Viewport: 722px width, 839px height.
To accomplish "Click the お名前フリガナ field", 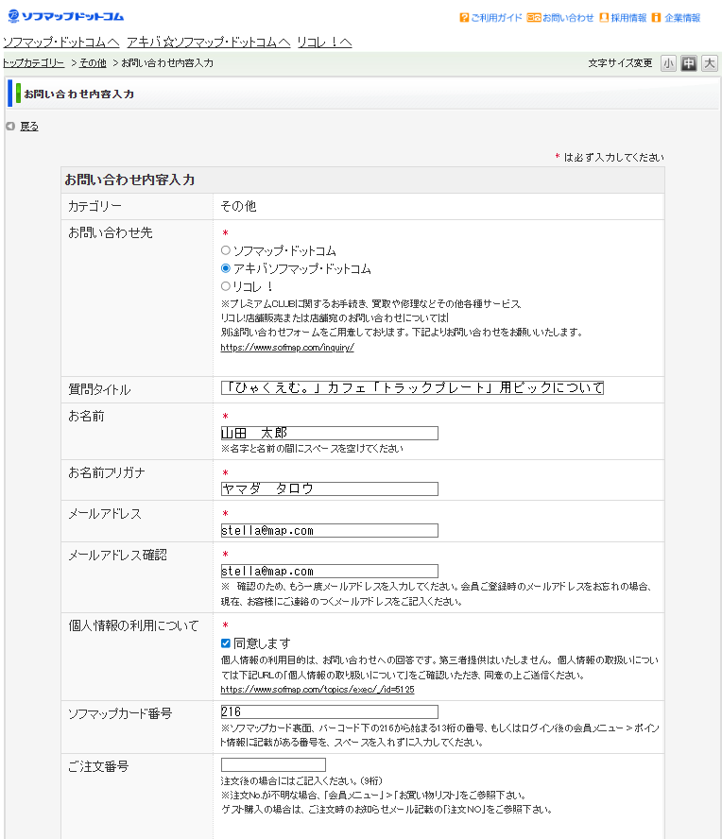I will (x=330, y=488).
